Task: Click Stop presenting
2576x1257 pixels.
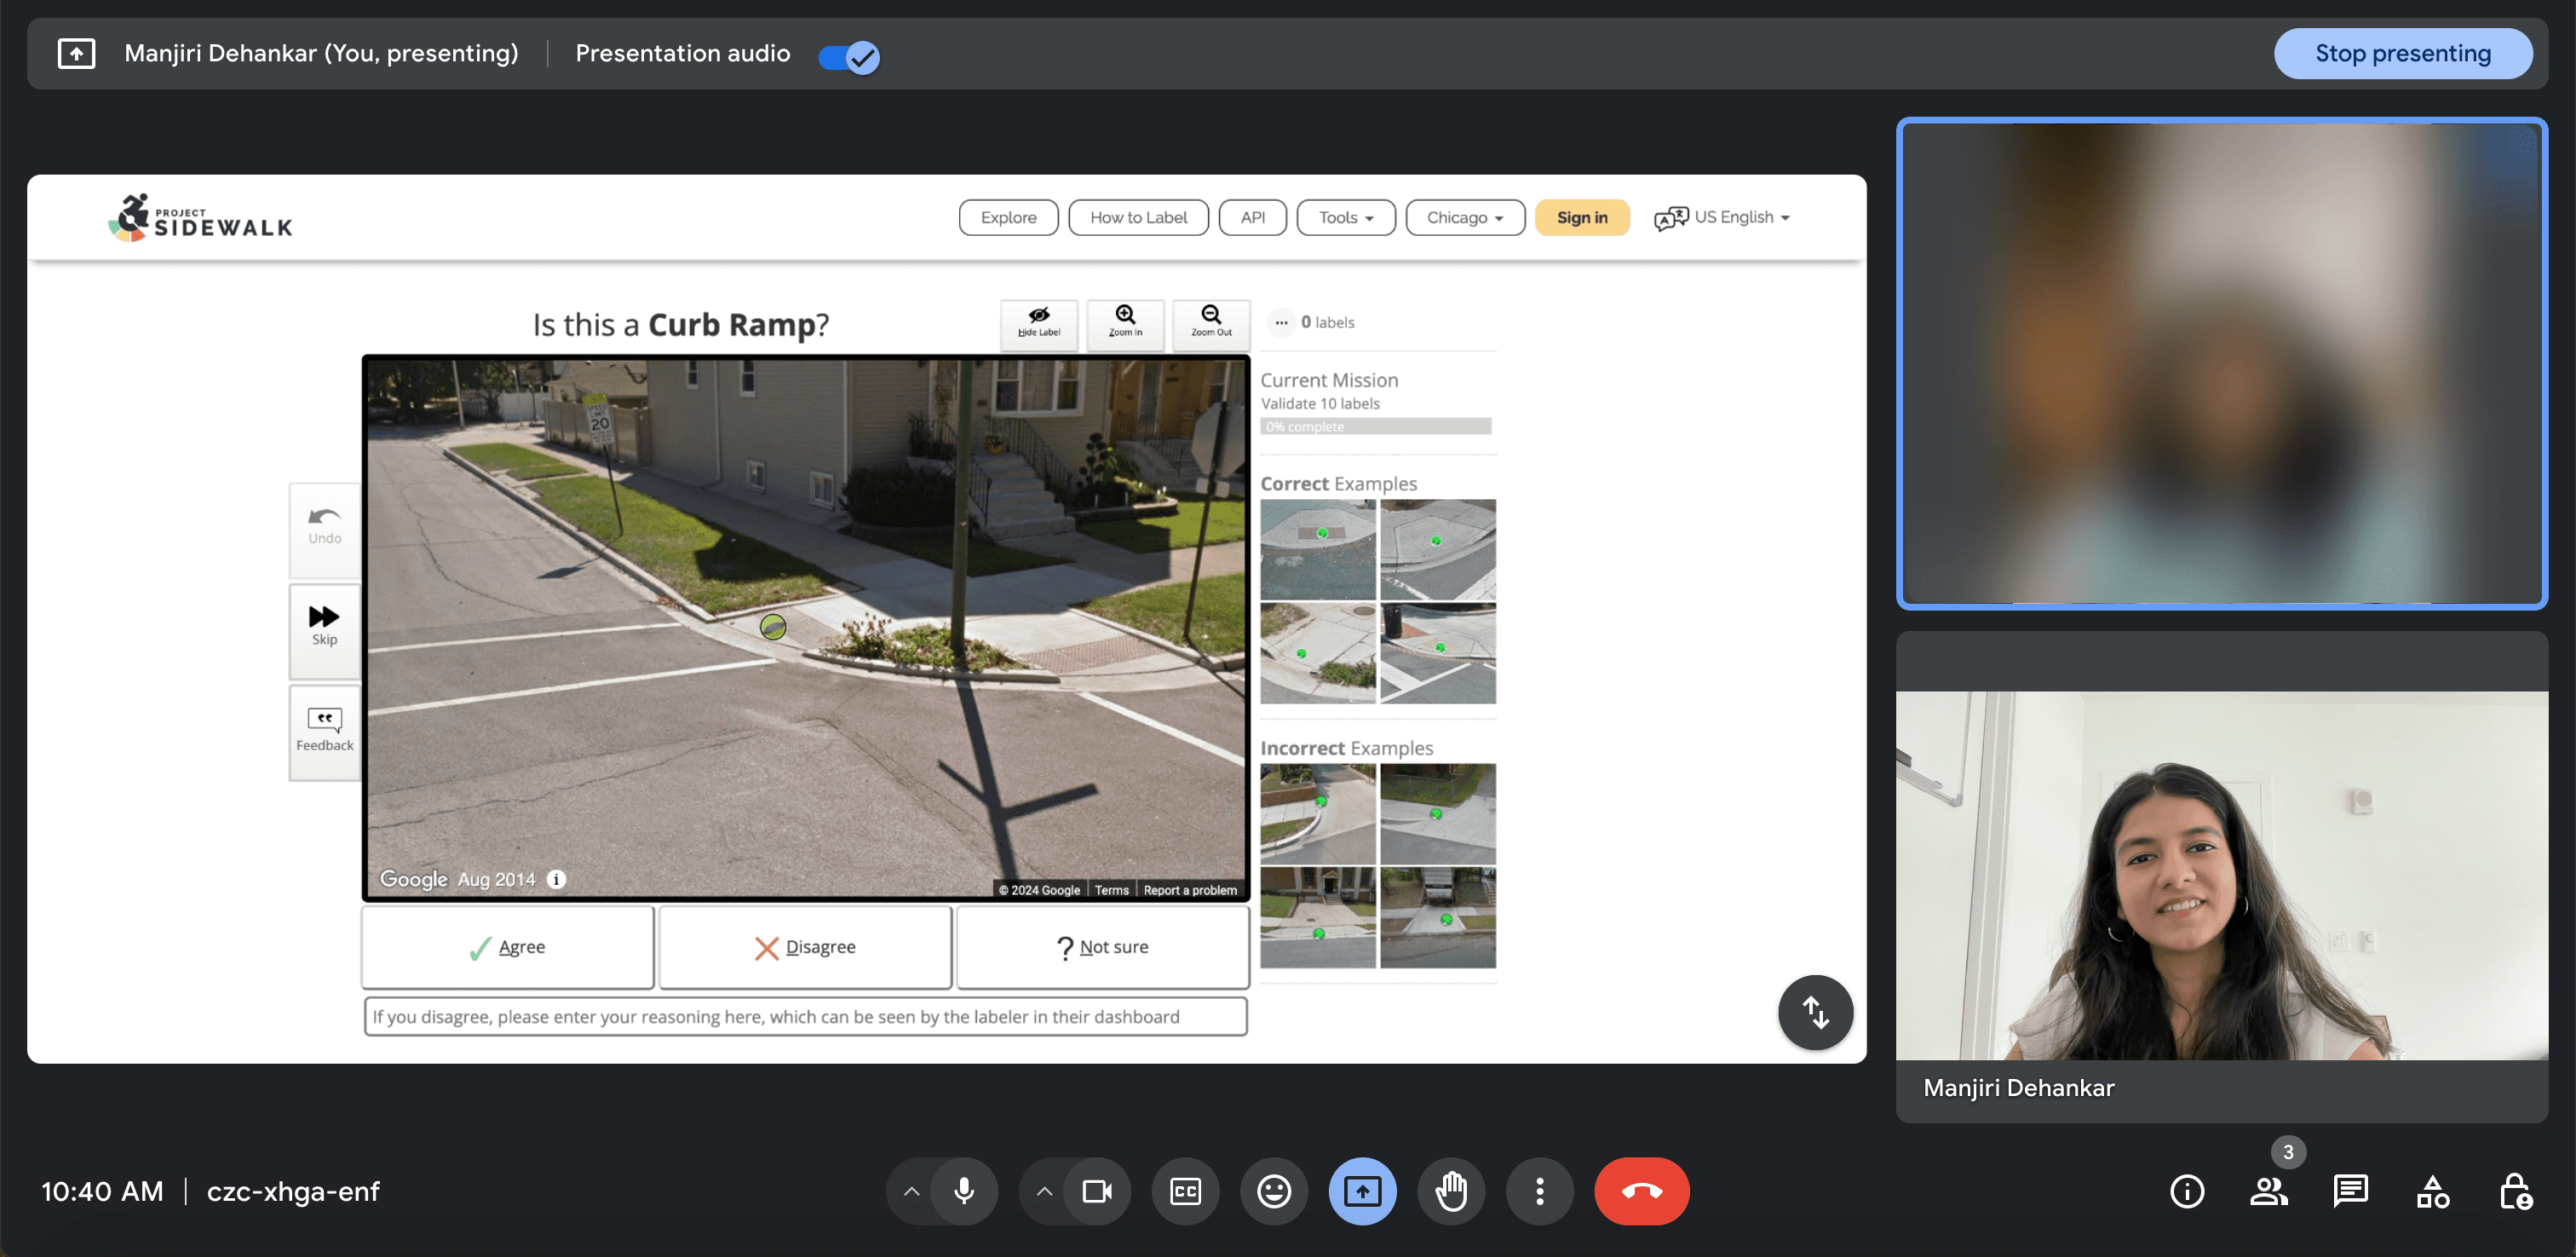Action: [x=2402, y=53]
